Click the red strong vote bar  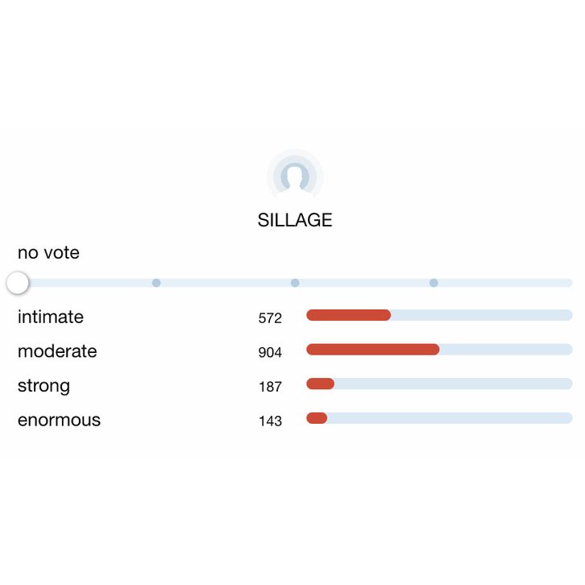click(x=320, y=384)
